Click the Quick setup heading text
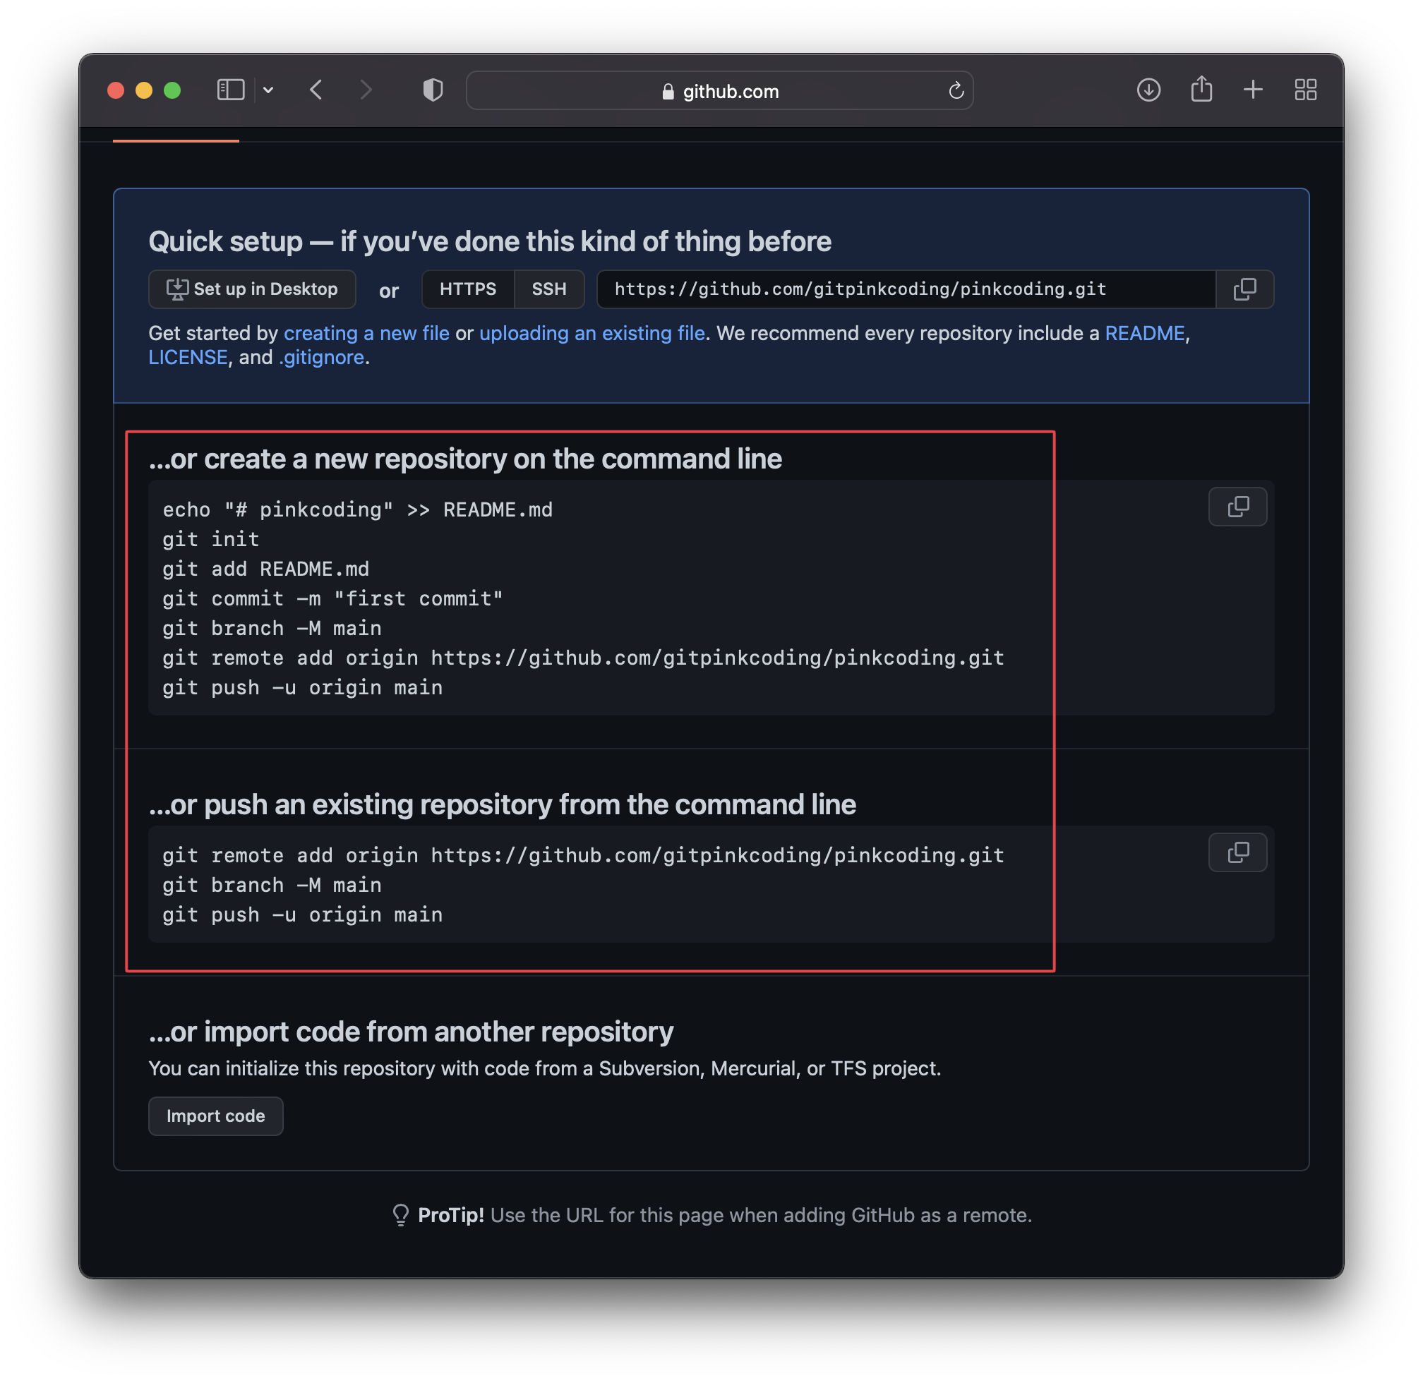 (490, 241)
